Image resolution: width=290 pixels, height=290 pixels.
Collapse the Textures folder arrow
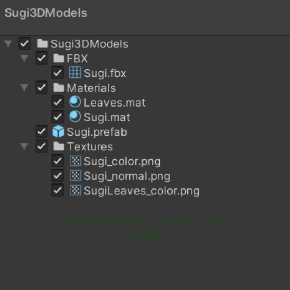point(25,146)
